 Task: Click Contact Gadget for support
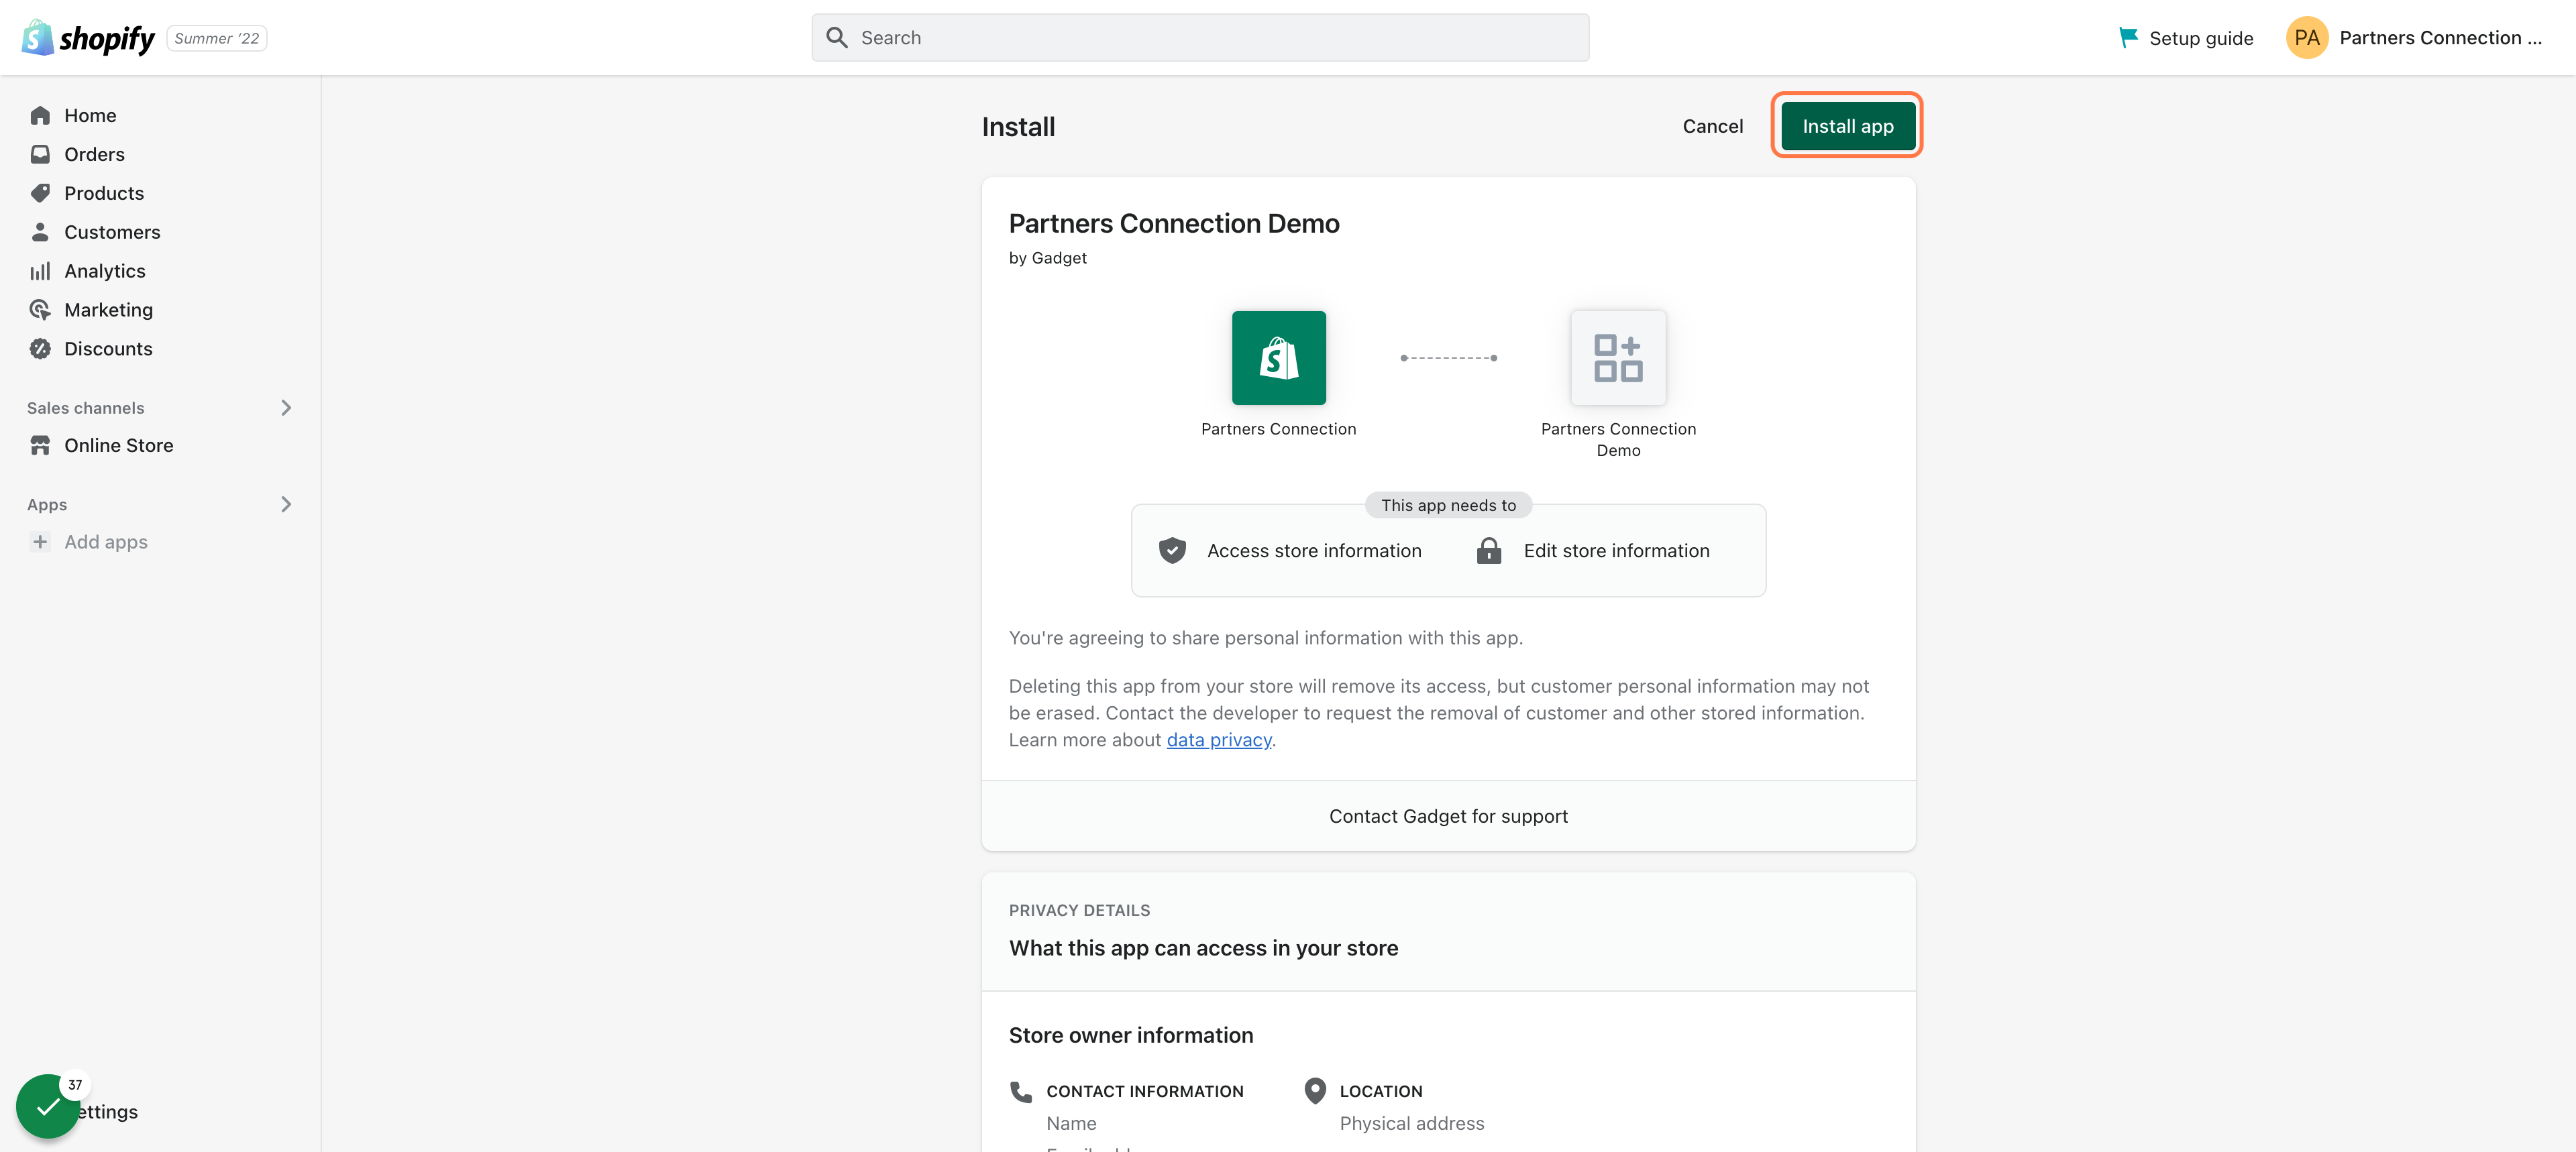1447,816
